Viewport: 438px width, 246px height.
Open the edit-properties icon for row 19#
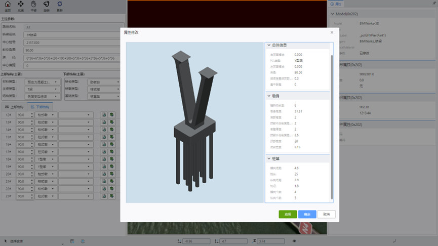click(x=104, y=167)
